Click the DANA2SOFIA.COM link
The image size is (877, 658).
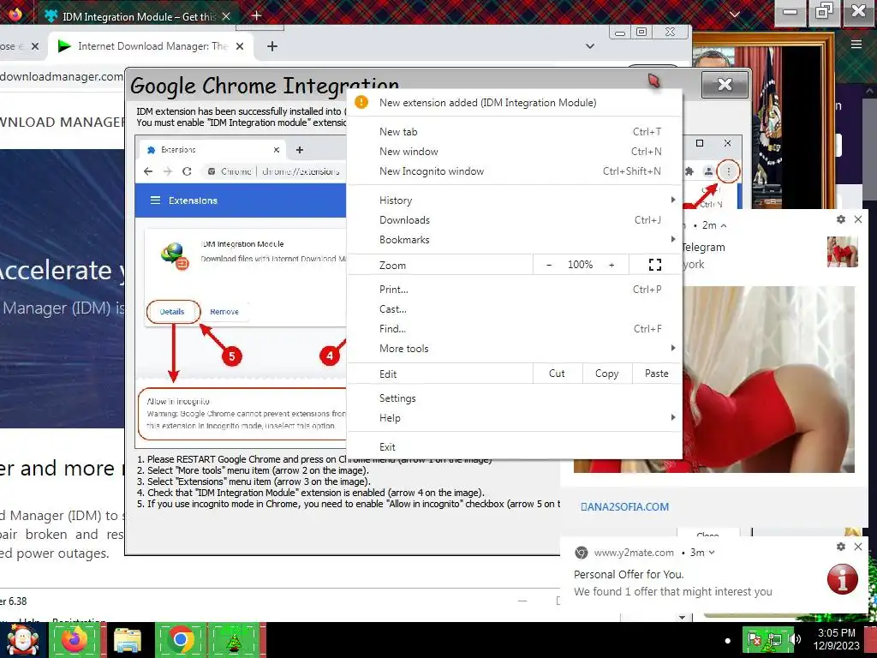pos(624,507)
